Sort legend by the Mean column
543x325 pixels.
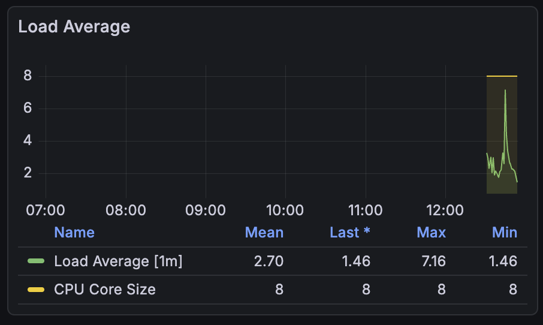click(x=264, y=233)
